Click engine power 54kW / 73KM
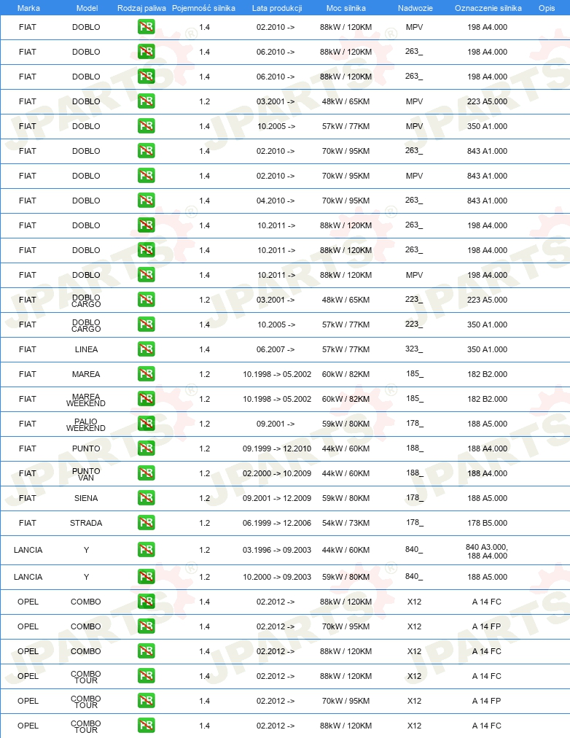The height and width of the screenshot is (738, 570). point(345,523)
